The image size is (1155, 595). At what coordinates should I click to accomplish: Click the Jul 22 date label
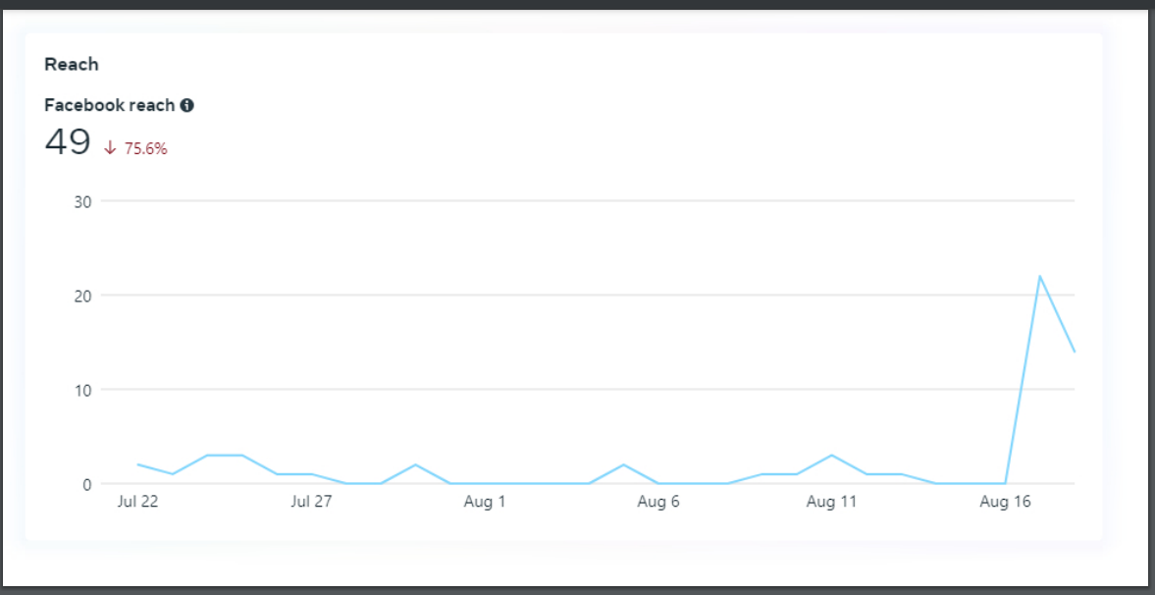click(138, 502)
